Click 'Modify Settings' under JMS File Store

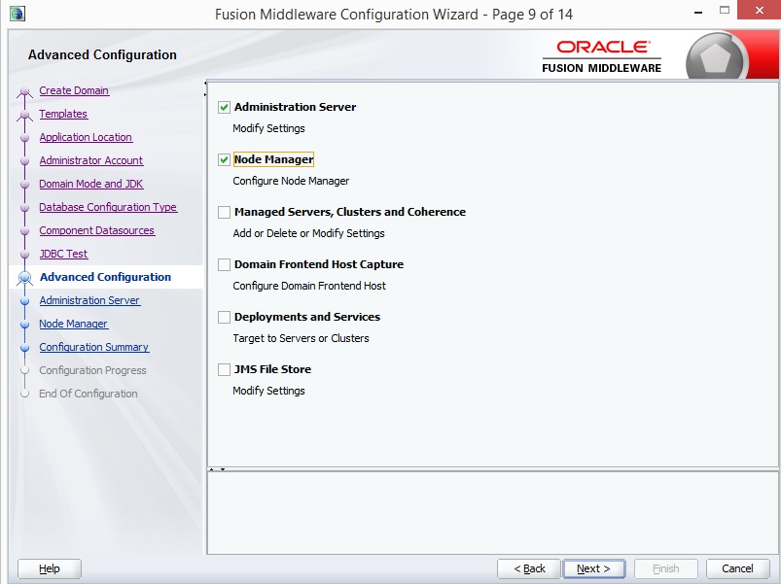269,391
